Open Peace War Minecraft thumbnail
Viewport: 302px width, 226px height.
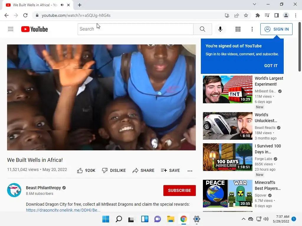tap(228, 194)
